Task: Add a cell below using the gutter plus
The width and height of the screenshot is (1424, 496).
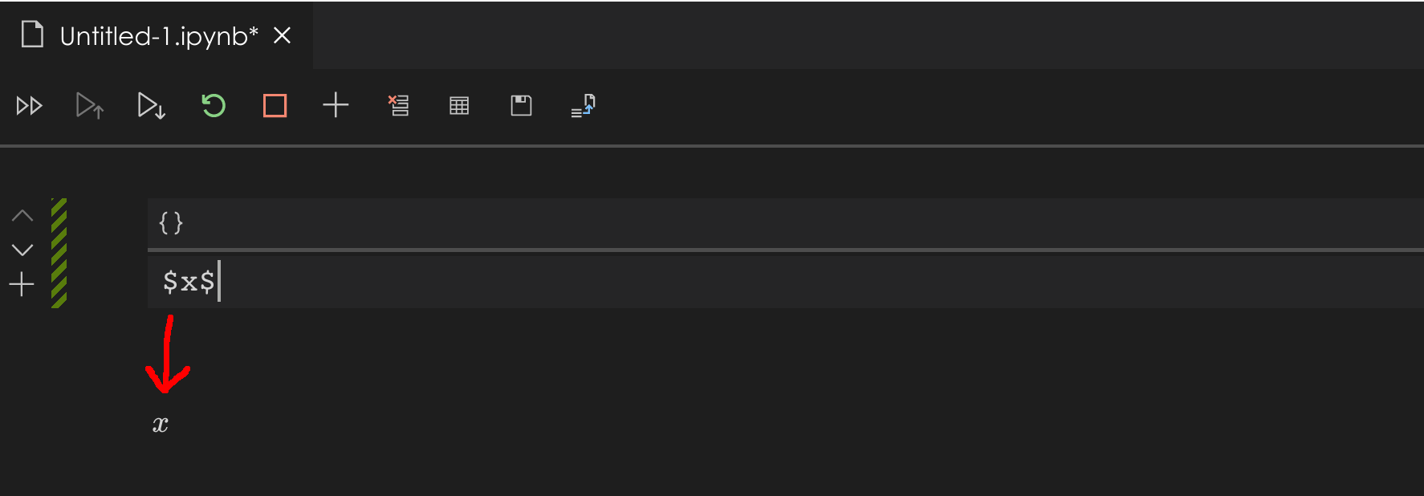Action: (22, 283)
